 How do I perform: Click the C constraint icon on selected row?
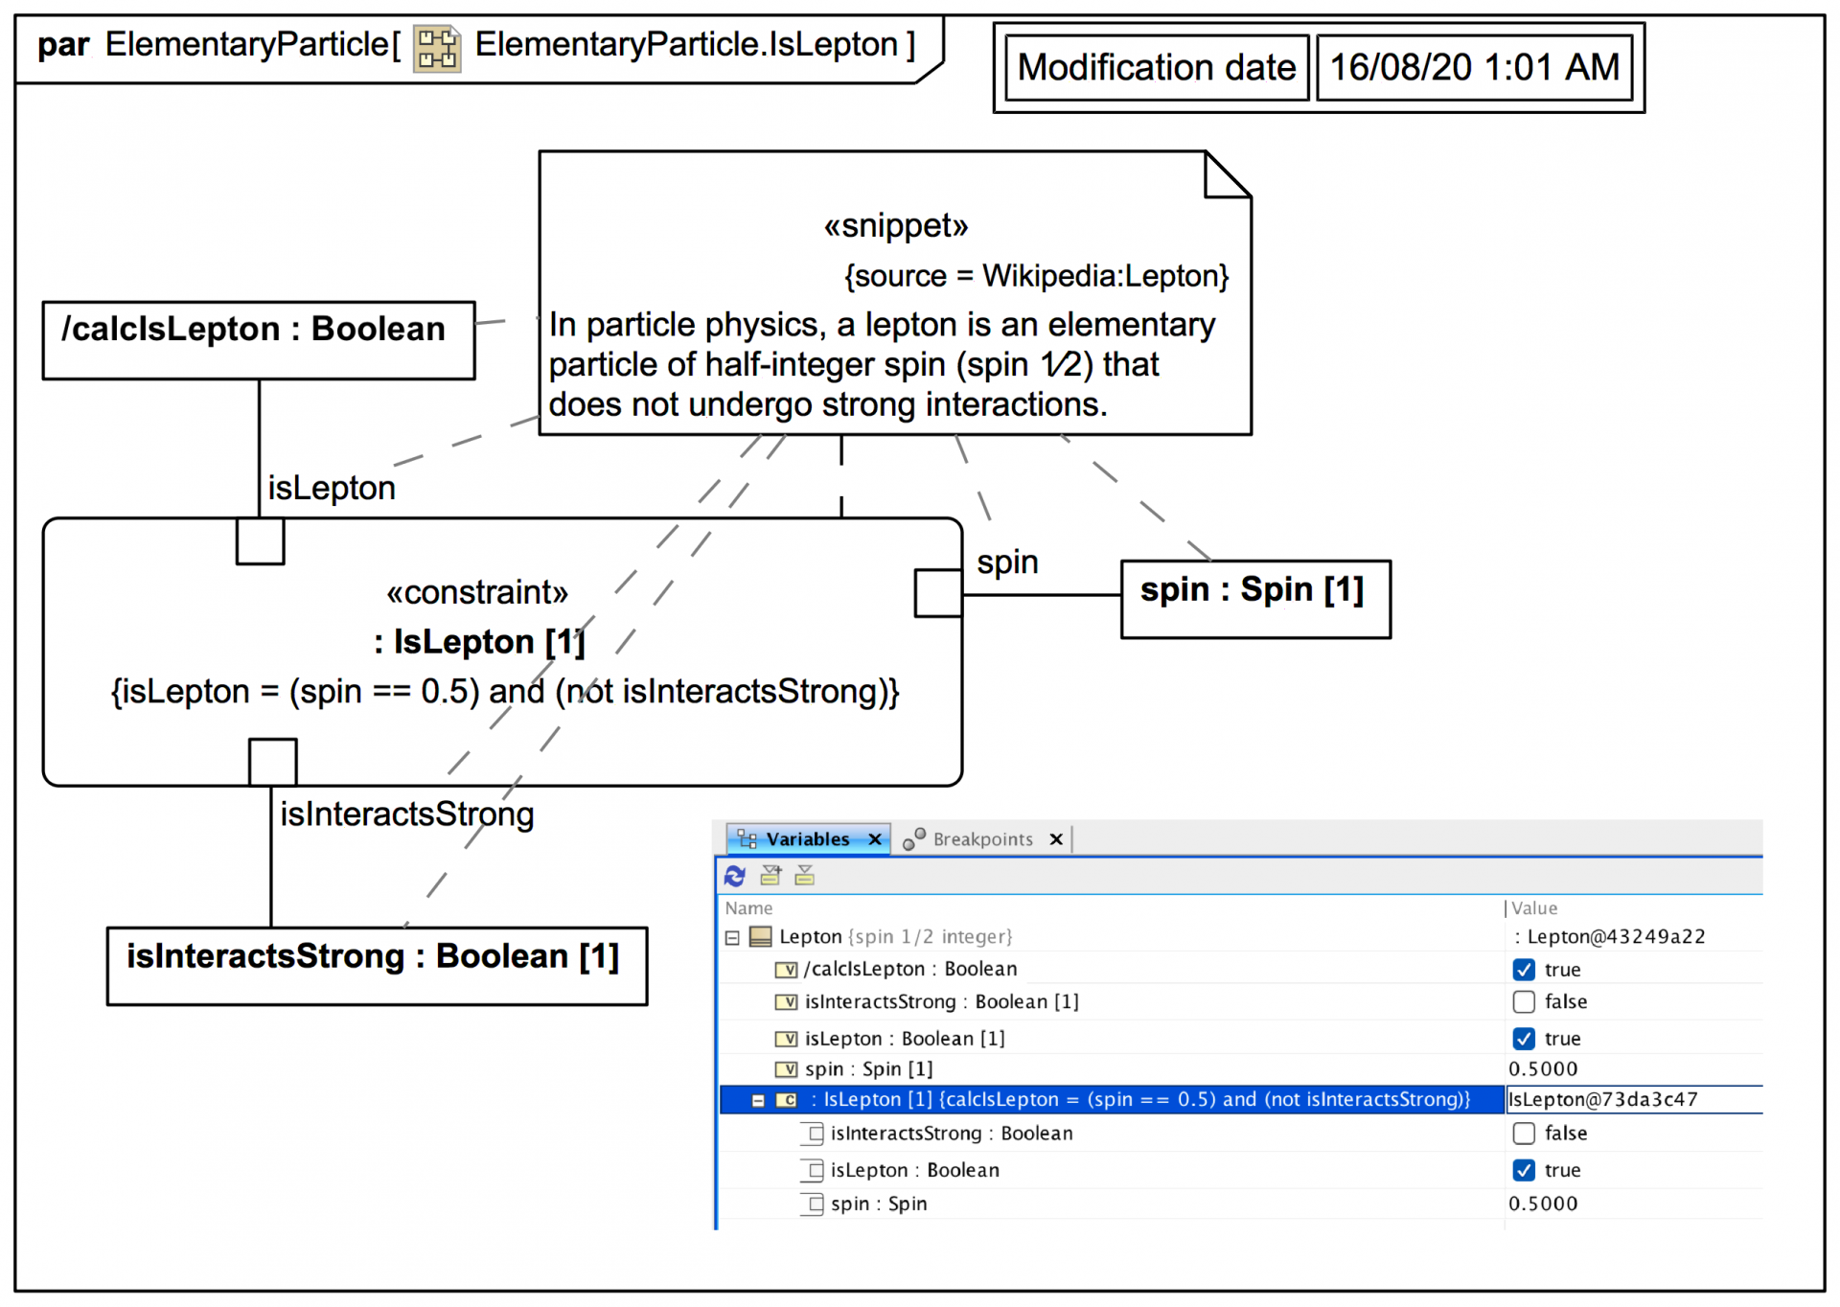[x=786, y=1100]
